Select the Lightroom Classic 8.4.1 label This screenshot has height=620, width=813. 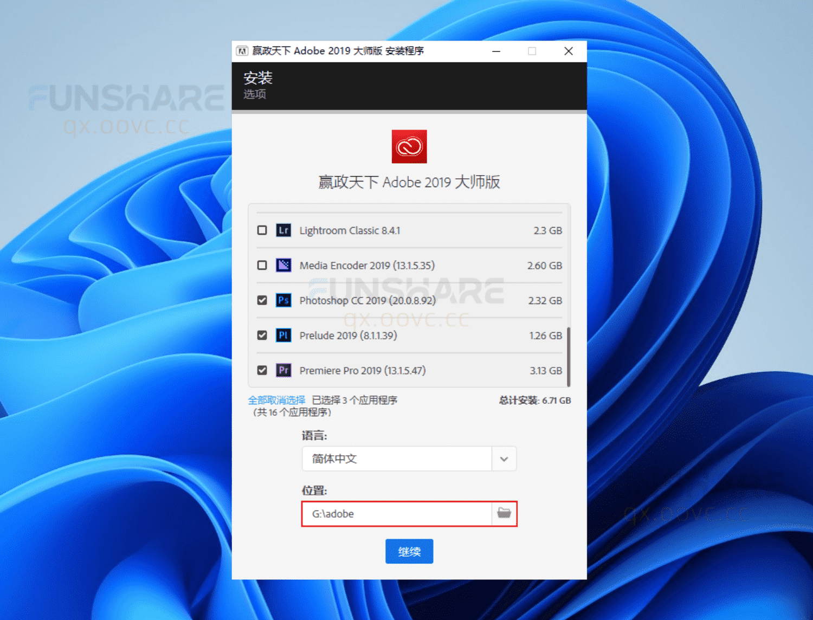(350, 230)
